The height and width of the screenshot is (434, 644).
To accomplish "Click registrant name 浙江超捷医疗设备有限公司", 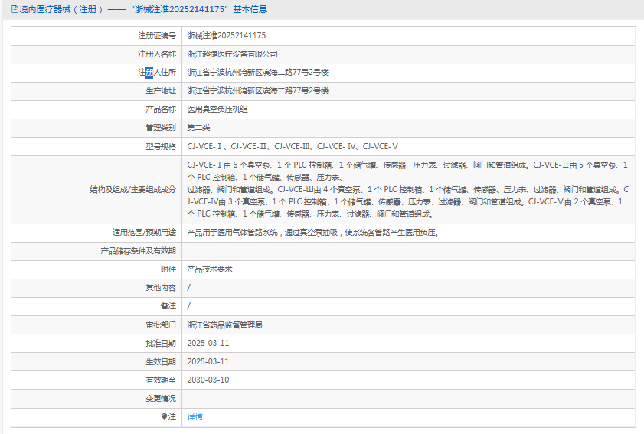I will [233, 54].
